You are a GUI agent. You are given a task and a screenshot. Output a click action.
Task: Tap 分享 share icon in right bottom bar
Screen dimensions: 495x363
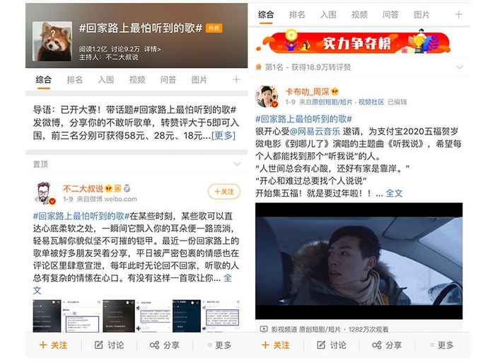tap(377, 345)
